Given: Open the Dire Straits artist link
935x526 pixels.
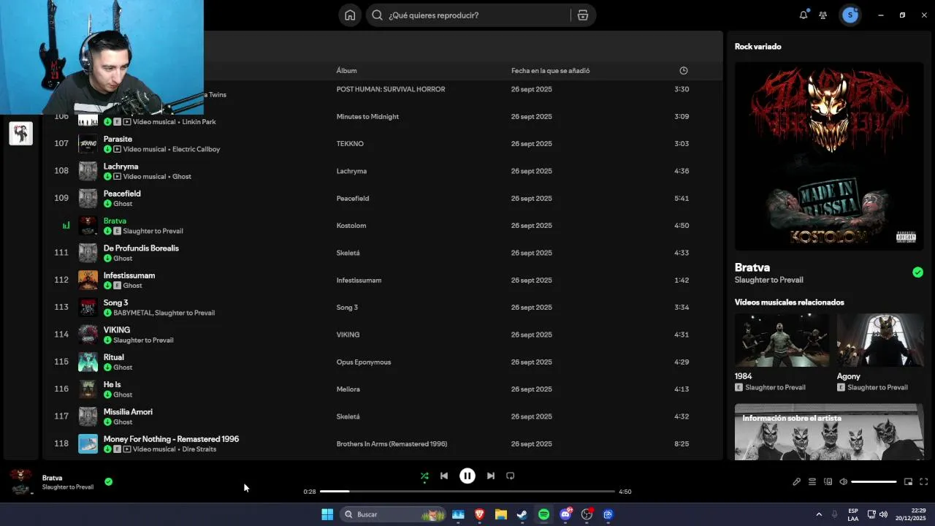Looking at the screenshot, I should click(199, 449).
